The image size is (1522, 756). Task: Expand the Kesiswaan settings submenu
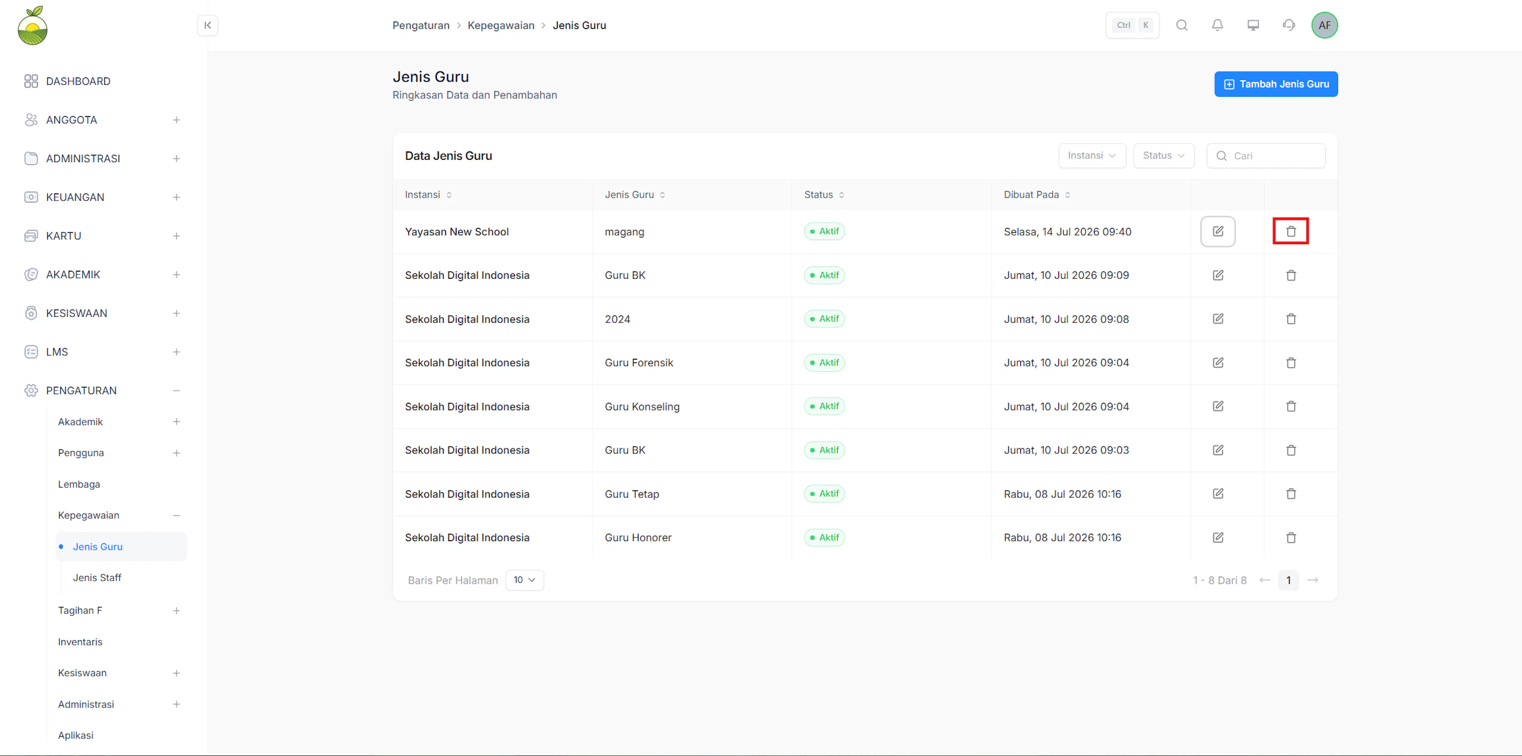click(x=176, y=673)
